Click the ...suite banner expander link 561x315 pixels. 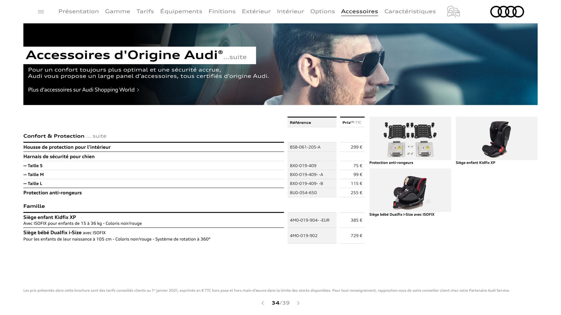pyautogui.click(x=236, y=57)
